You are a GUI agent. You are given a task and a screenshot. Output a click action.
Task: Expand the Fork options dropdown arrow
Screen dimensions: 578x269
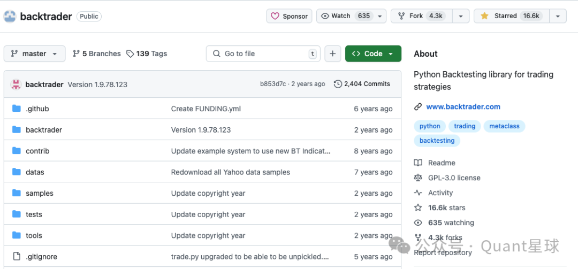pos(461,16)
